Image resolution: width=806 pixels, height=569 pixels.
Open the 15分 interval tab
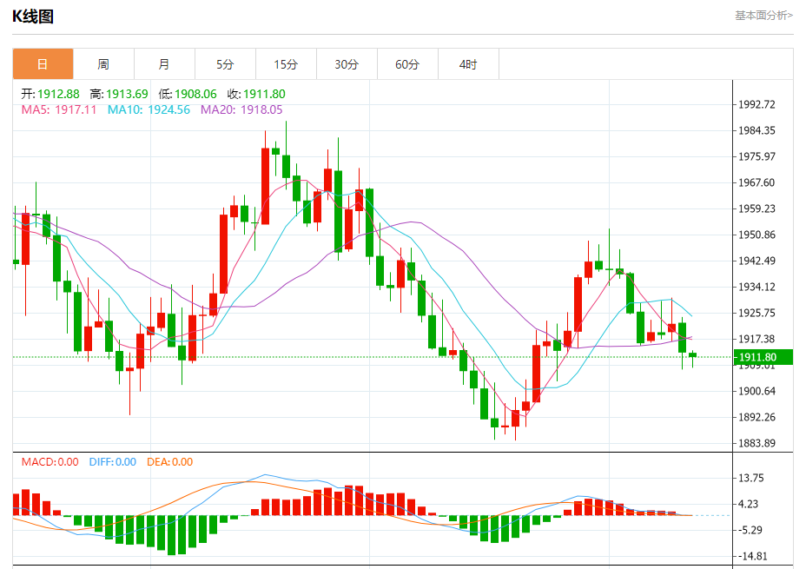point(286,64)
